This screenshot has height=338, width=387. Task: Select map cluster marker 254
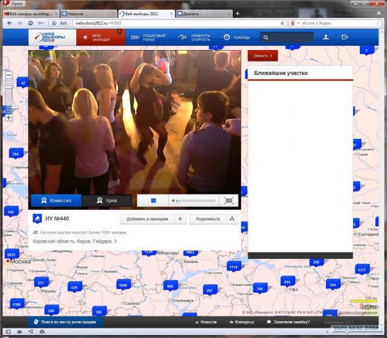click(x=16, y=154)
